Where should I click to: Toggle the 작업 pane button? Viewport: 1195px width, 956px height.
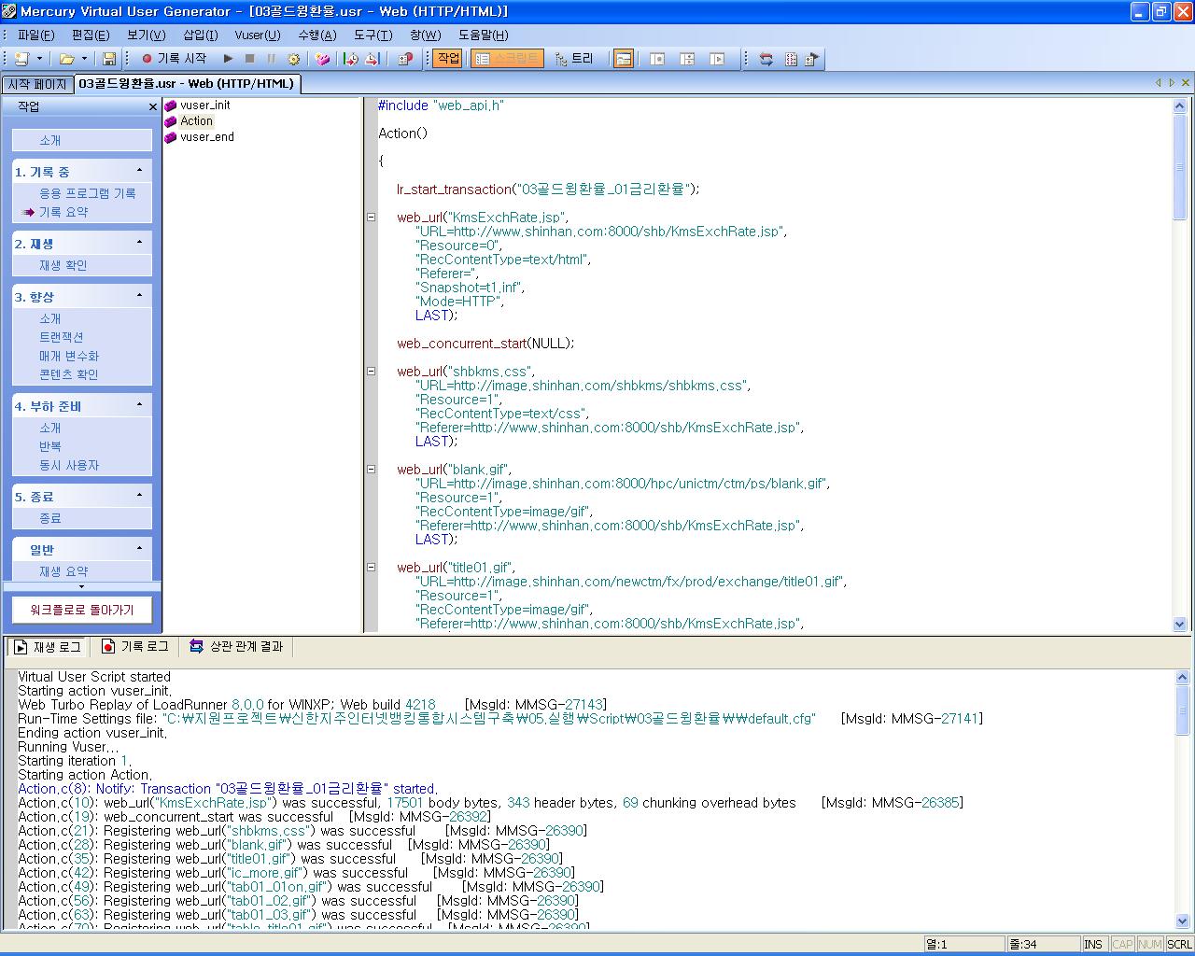449,59
